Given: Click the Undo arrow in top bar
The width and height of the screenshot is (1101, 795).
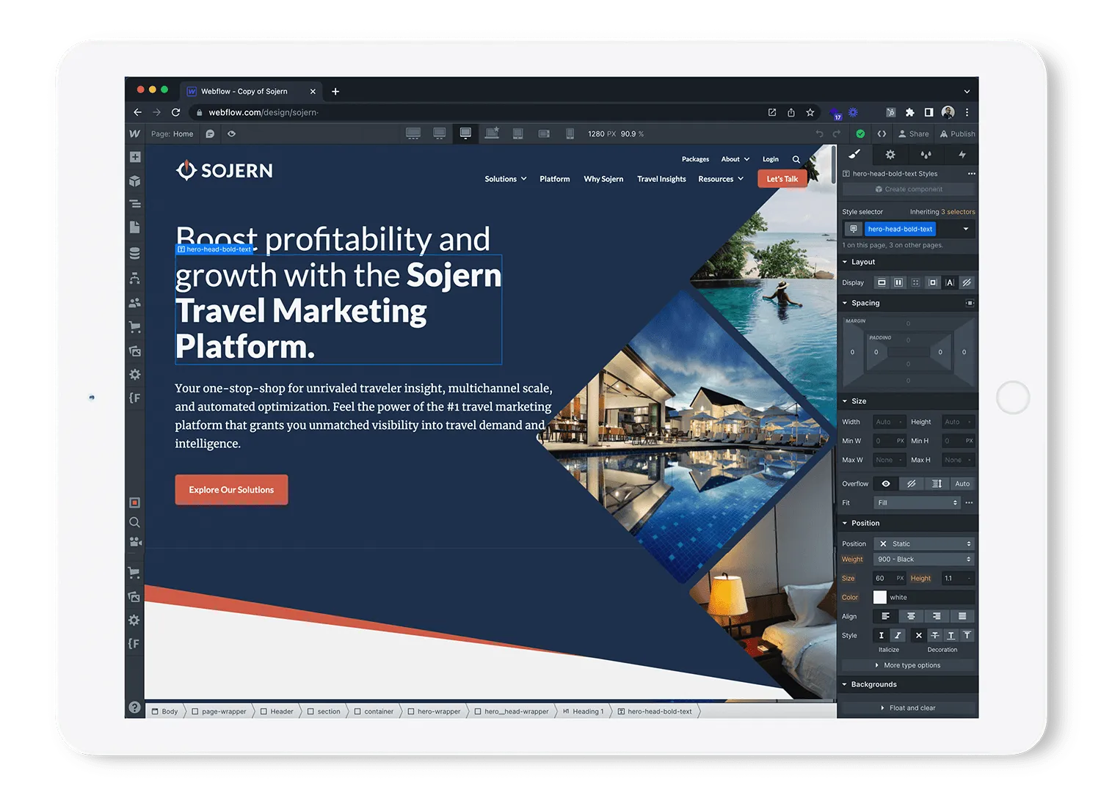Looking at the screenshot, I should (819, 133).
